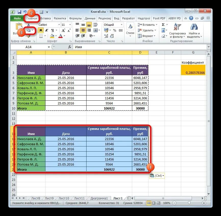Click the Increase Decimal icon

coord(106,36)
